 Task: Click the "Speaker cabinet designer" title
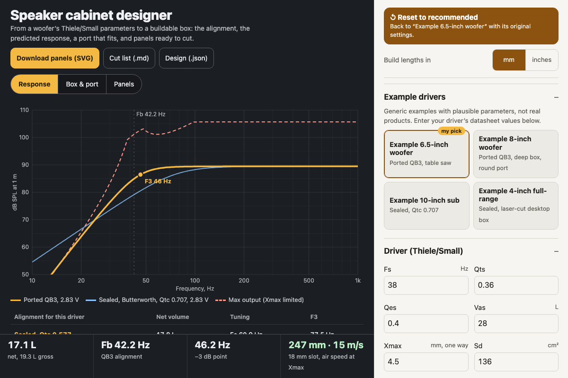tap(91, 15)
